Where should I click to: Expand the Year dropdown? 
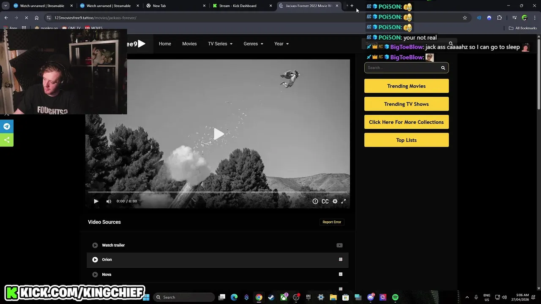point(281,44)
